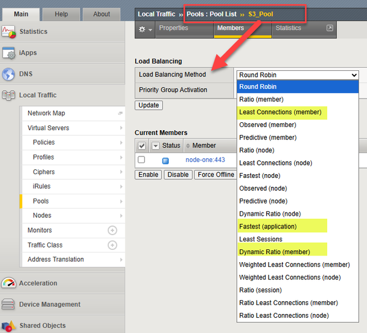The image size is (367, 333).
Task: Open the iApps section icon
Action: pyautogui.click(x=9, y=53)
